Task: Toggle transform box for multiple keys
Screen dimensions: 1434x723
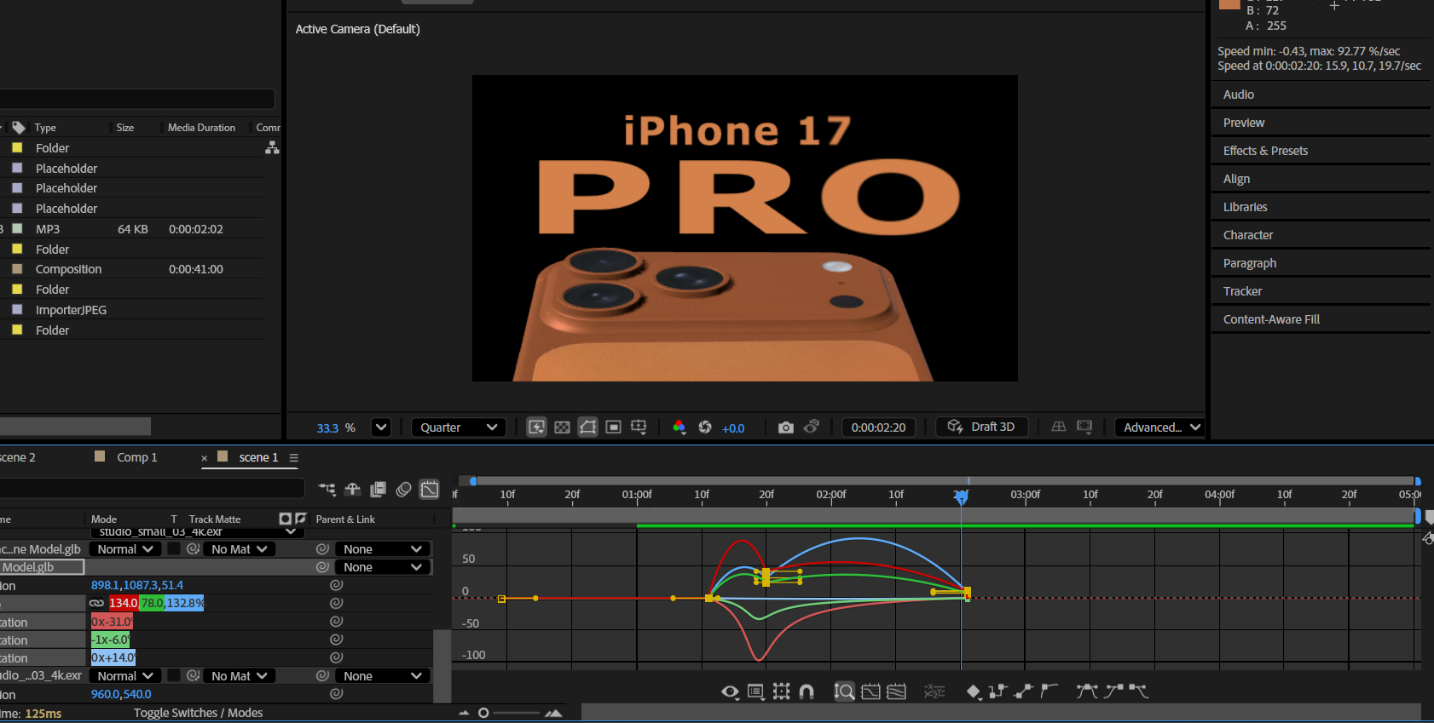Action: pyautogui.click(x=781, y=691)
